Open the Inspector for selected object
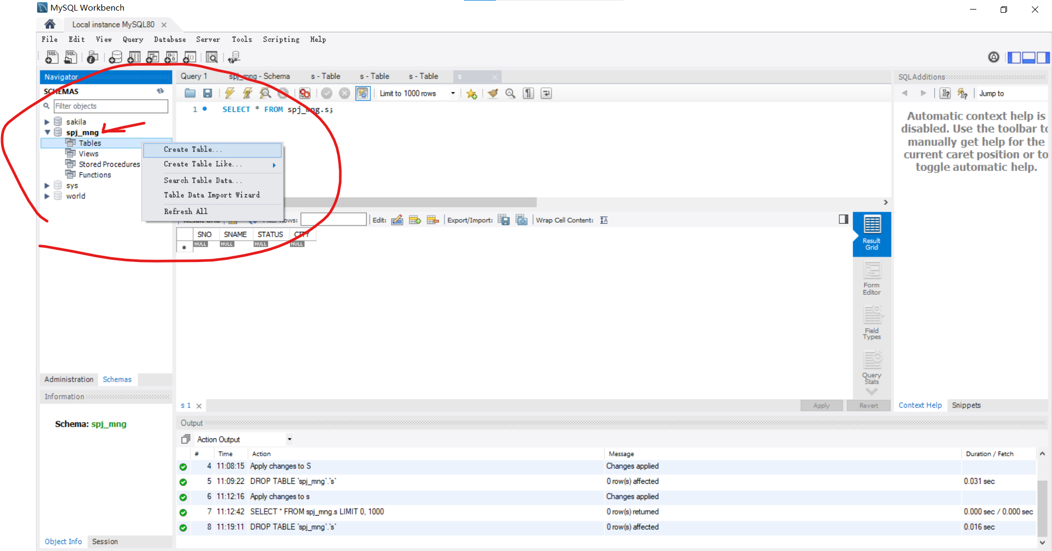Screen dimensions: 1052x551 93,57
